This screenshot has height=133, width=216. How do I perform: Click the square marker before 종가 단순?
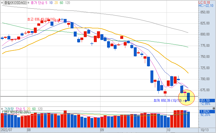click(x=28, y=3)
